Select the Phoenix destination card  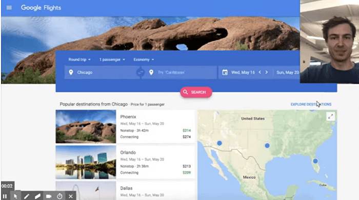[125, 127]
